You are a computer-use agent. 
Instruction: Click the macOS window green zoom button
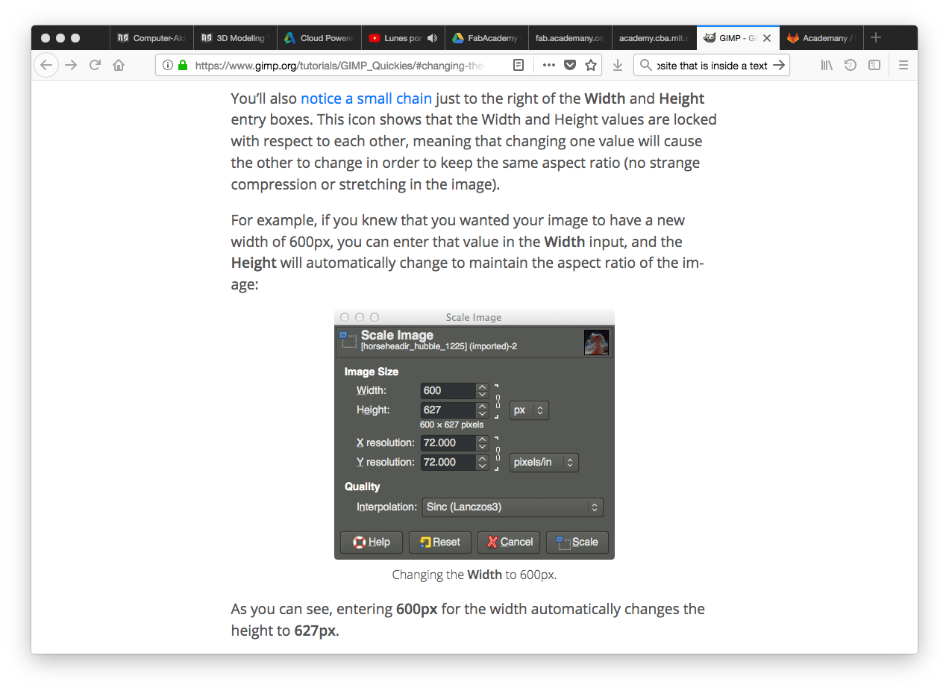tap(75, 38)
